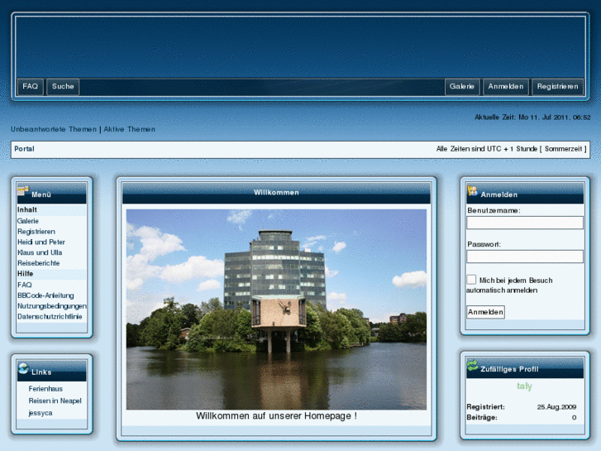This screenshot has height=451, width=601.
Task: Click the 'Aktuelle Zeit' date text
Action: pyautogui.click(x=532, y=118)
